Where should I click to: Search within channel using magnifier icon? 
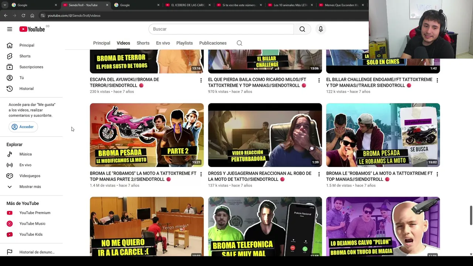tap(239, 43)
